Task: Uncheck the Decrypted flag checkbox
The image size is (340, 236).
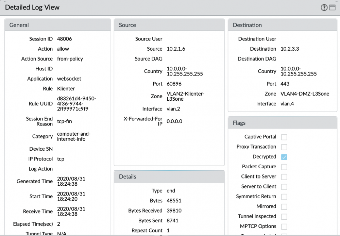Action: [x=284, y=157]
